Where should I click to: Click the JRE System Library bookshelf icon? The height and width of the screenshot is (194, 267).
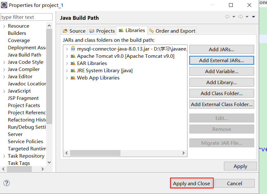[x=73, y=70]
